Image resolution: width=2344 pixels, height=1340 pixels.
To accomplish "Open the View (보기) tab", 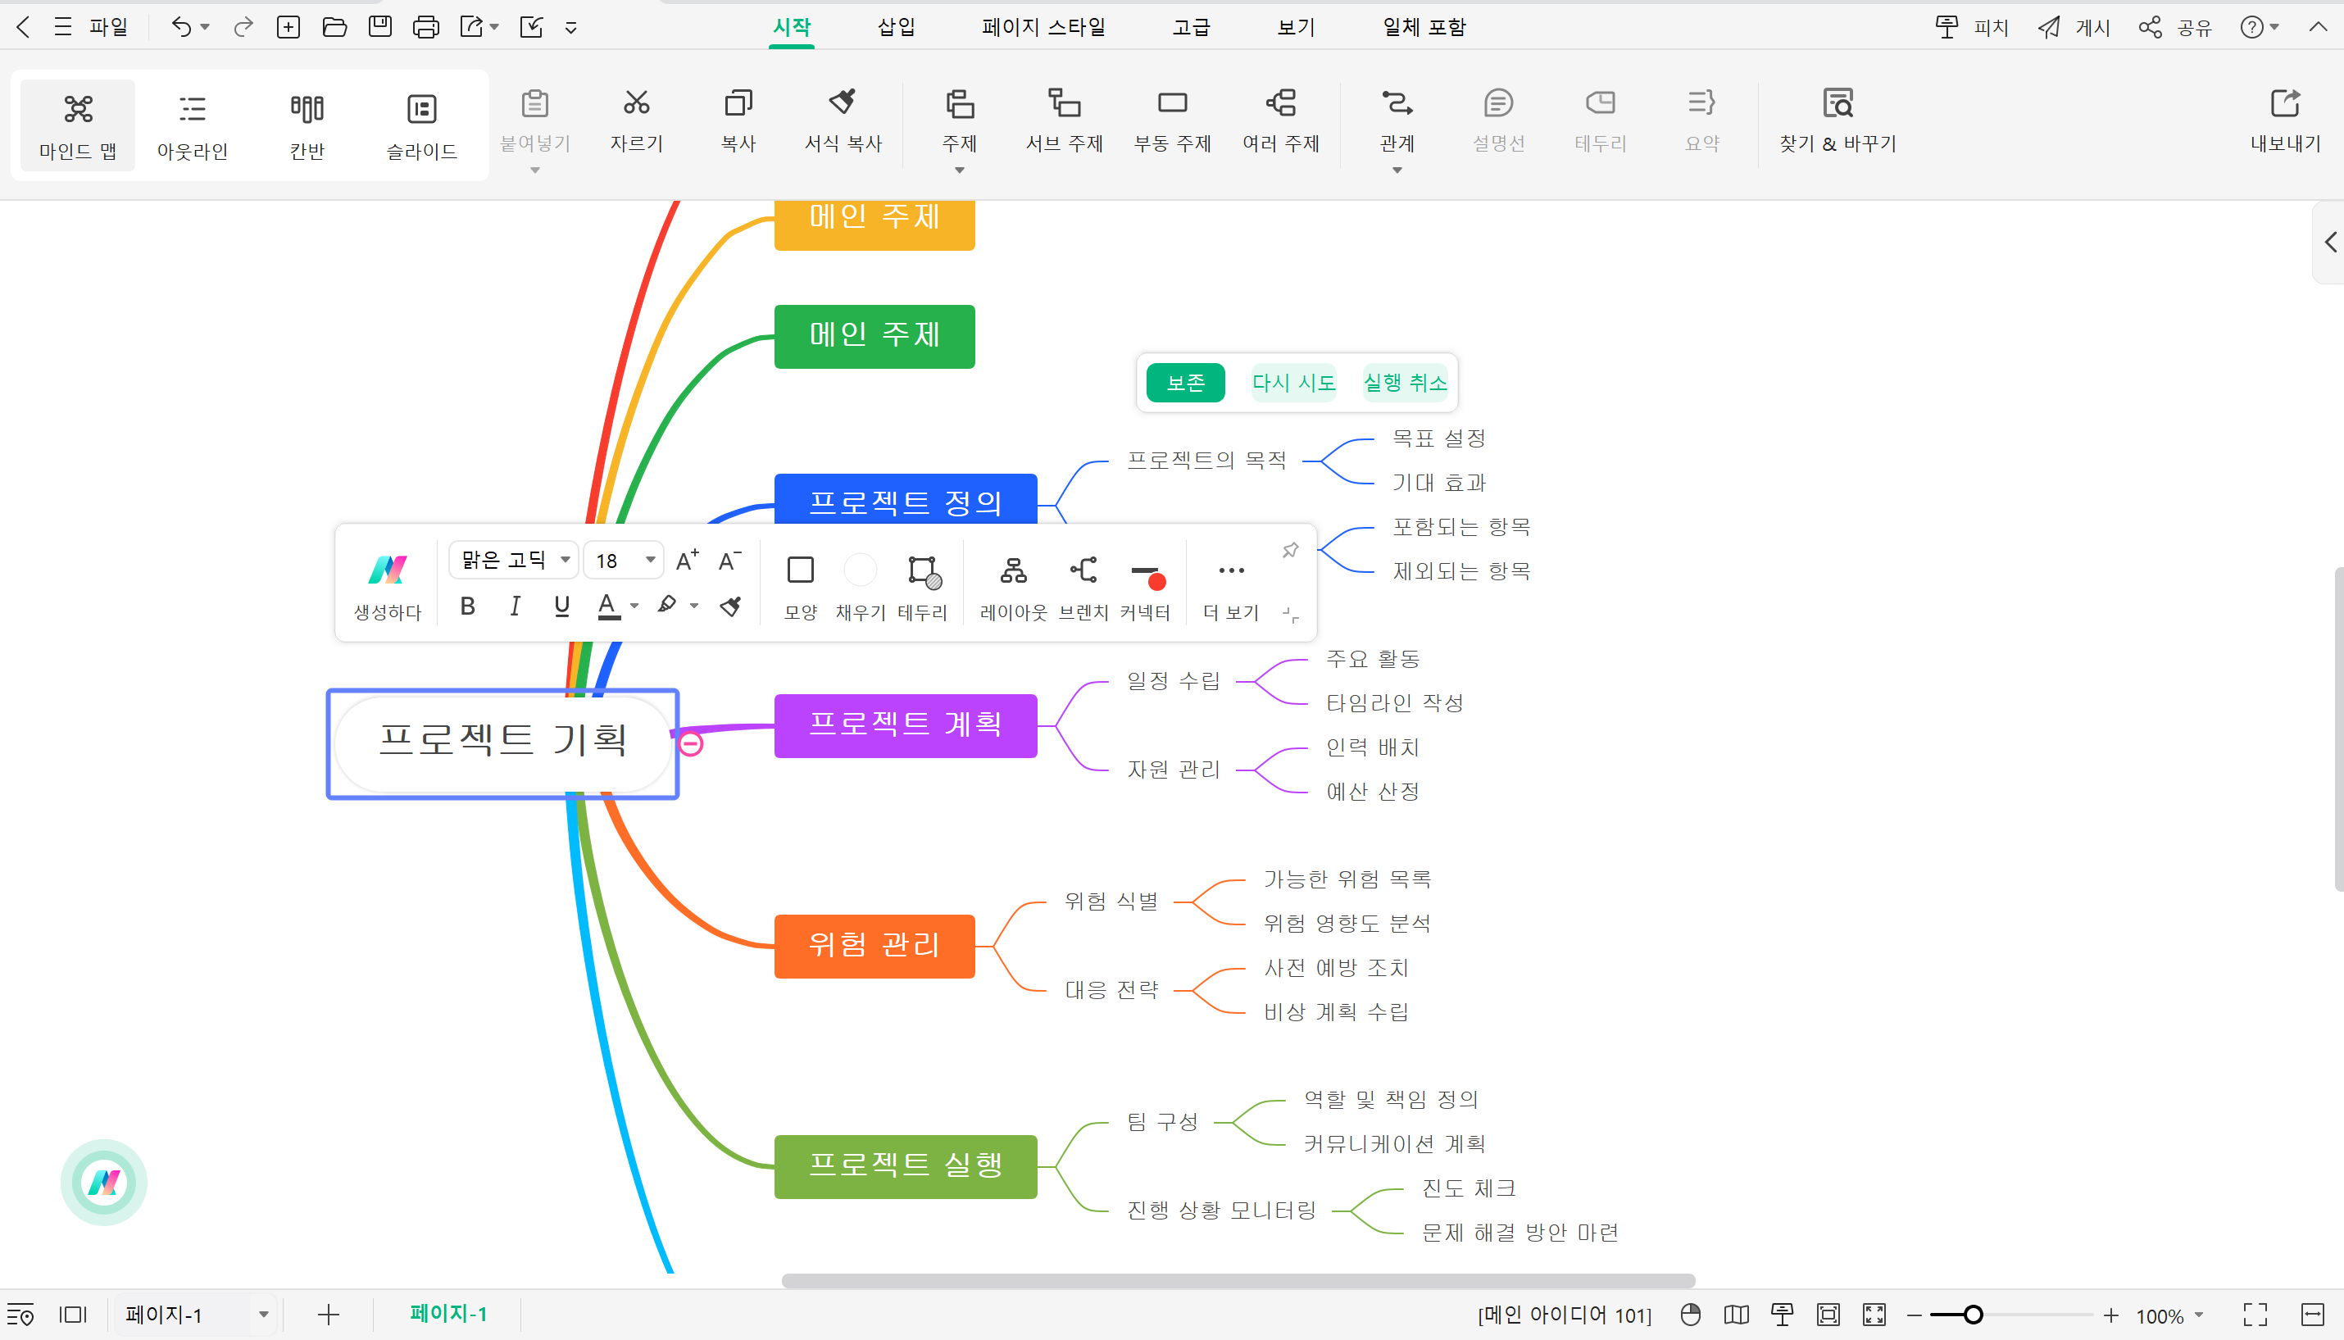I will point(1296,27).
